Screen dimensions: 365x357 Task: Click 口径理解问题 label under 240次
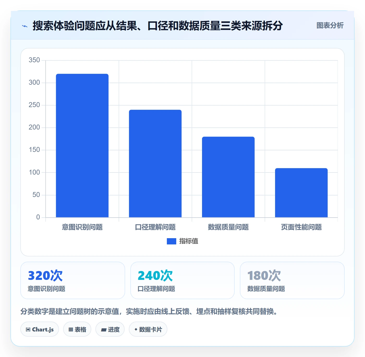(x=156, y=289)
